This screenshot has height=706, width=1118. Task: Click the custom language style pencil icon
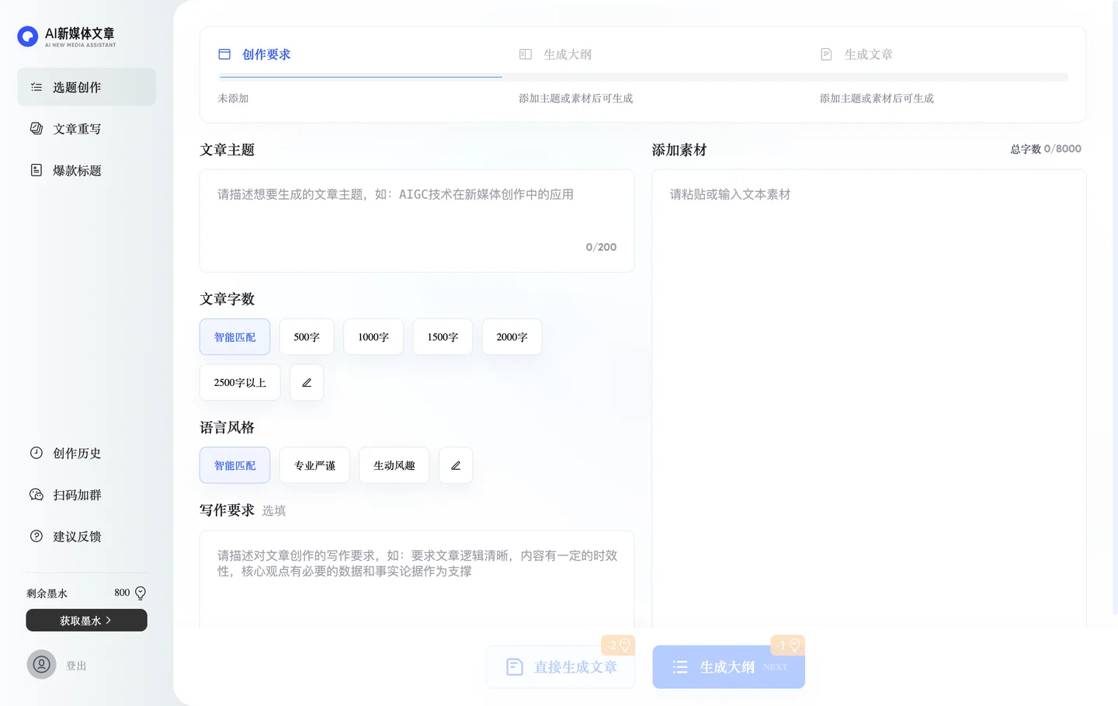pyautogui.click(x=456, y=466)
